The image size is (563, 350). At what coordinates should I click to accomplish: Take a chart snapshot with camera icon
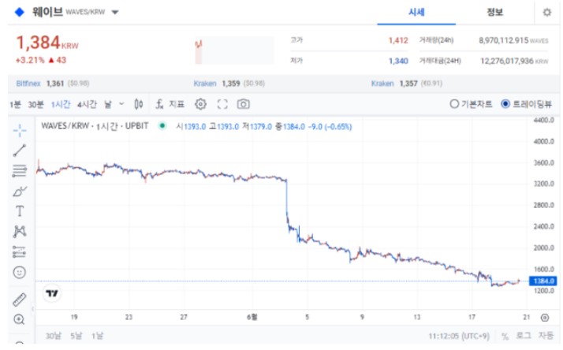244,104
